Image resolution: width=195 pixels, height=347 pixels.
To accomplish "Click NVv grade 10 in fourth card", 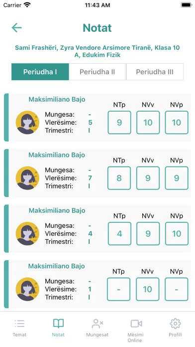I will (x=148, y=289).
